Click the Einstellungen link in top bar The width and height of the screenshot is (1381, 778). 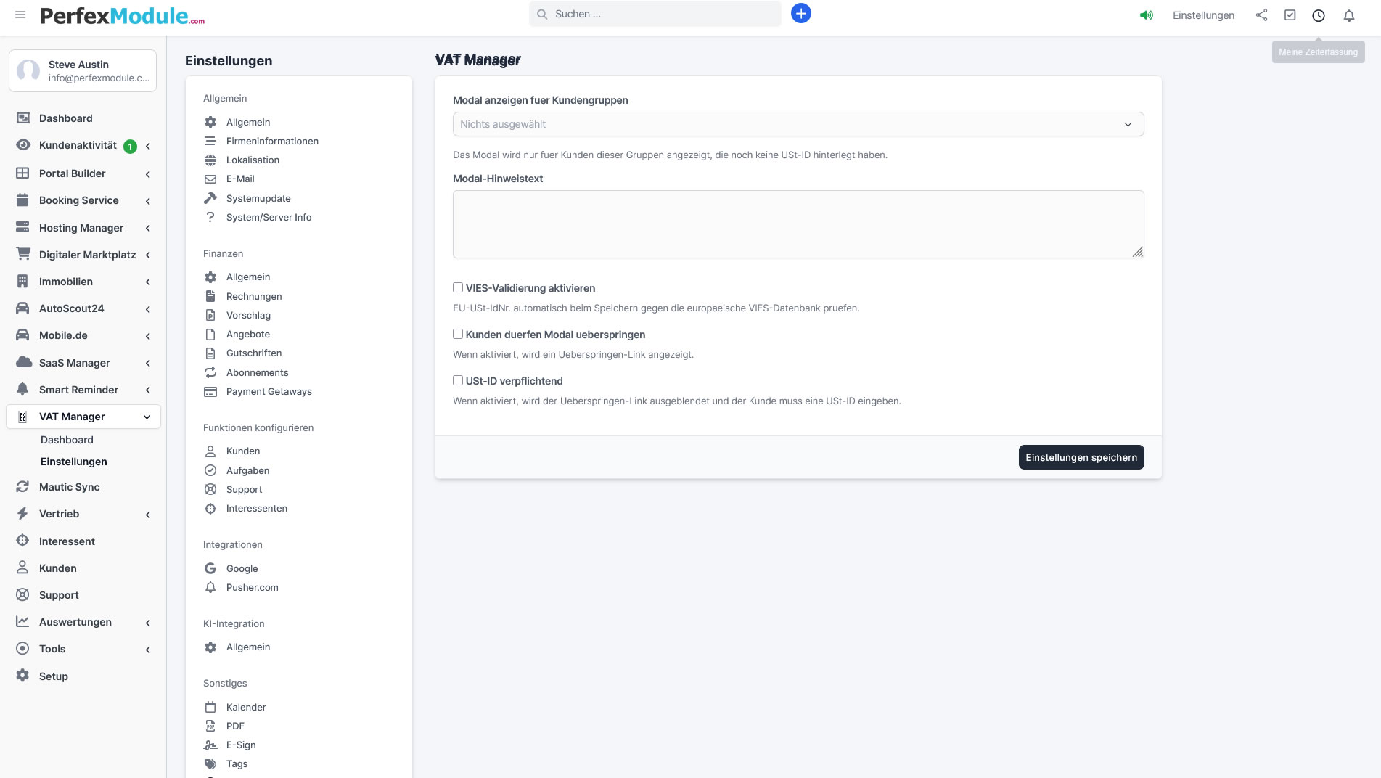pos(1202,15)
